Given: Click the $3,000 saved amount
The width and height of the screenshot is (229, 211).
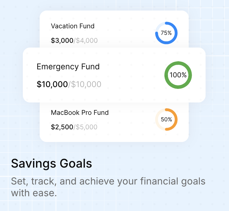Looking at the screenshot, I should pyautogui.click(x=62, y=40).
